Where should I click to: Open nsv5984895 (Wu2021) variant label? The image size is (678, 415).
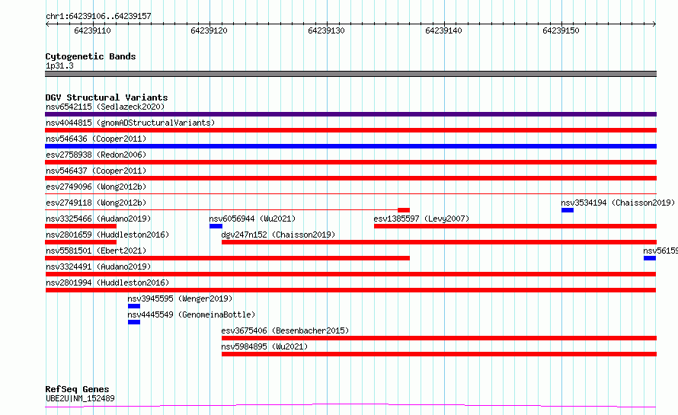pos(264,346)
